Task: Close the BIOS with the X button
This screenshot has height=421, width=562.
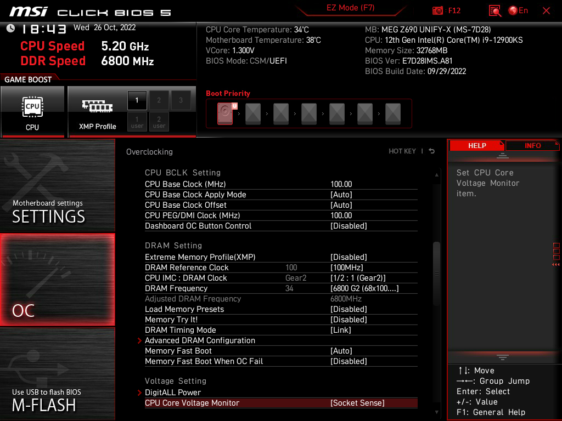Action: coord(546,11)
